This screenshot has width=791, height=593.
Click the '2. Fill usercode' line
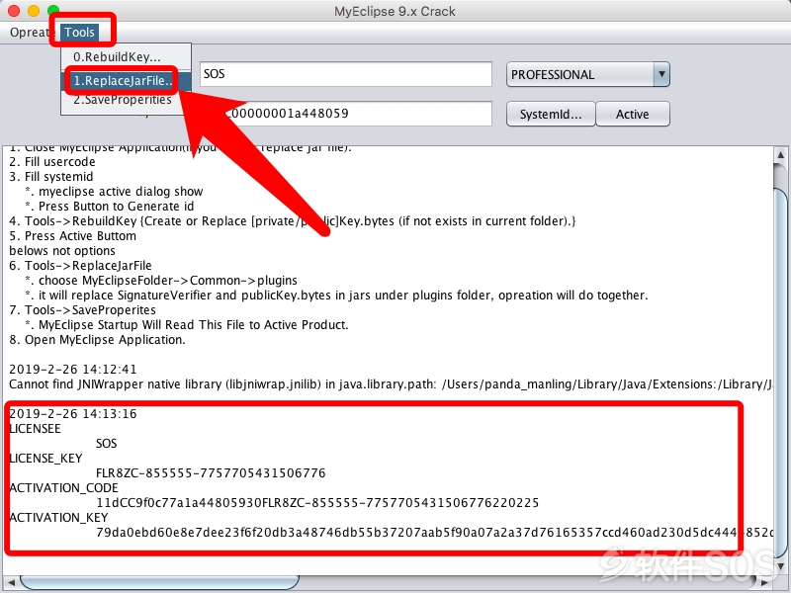click(x=52, y=162)
